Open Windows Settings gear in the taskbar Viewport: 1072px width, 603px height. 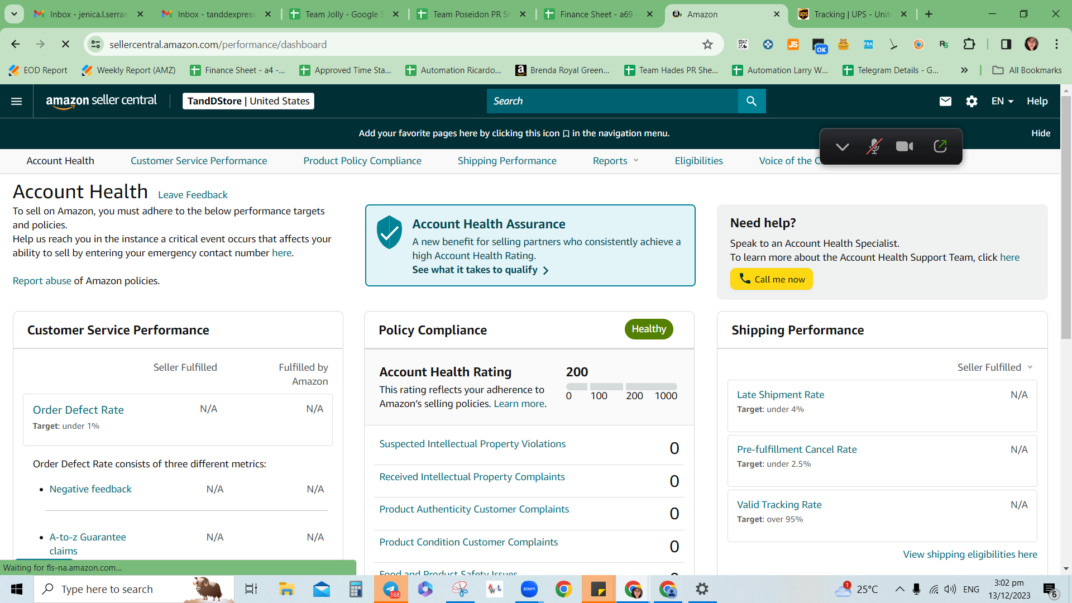(x=702, y=589)
